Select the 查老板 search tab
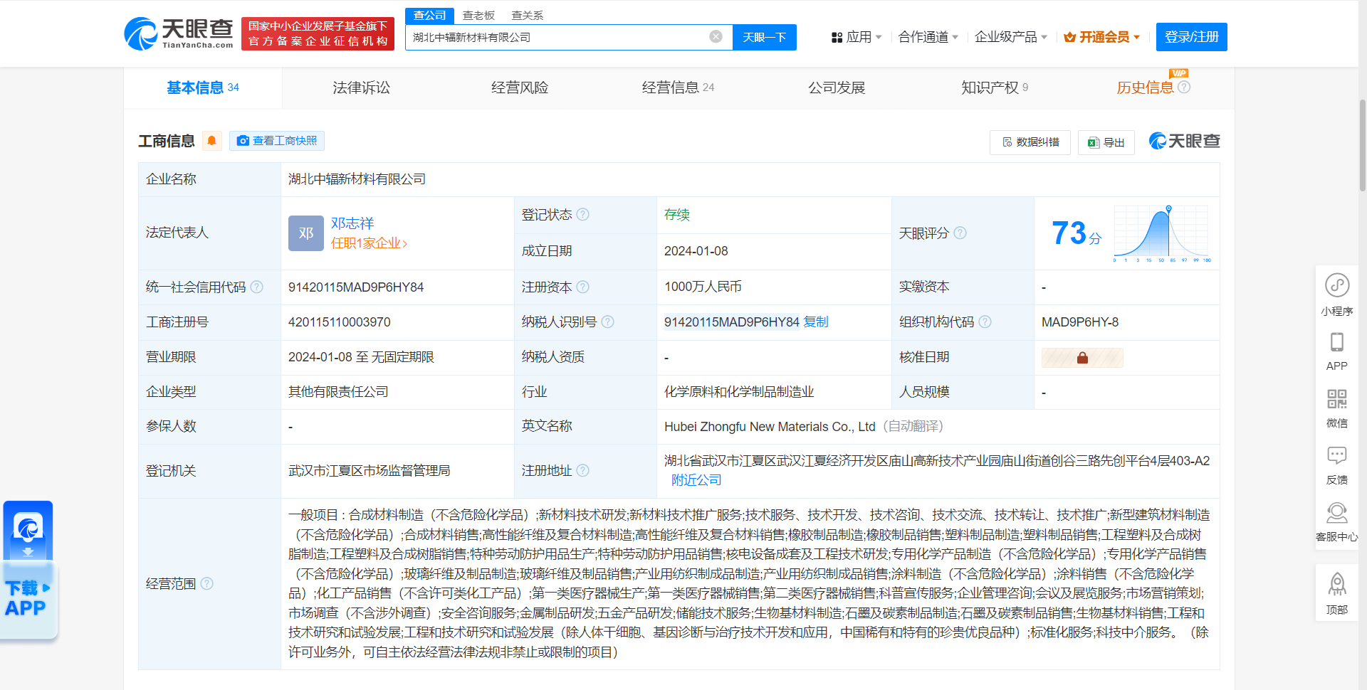The image size is (1367, 690). (478, 15)
